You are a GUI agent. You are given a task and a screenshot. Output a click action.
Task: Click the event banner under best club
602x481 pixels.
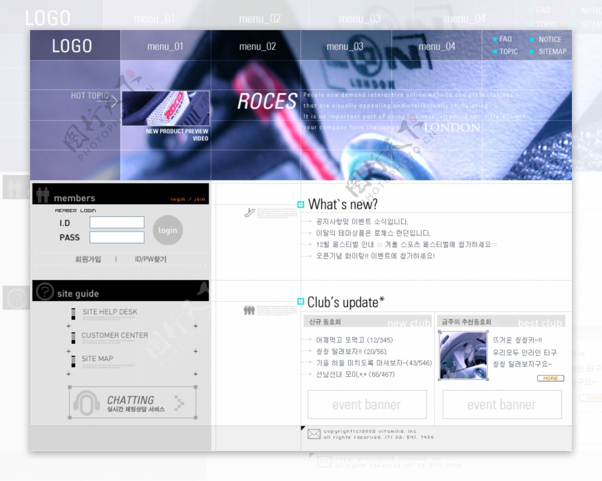point(502,404)
